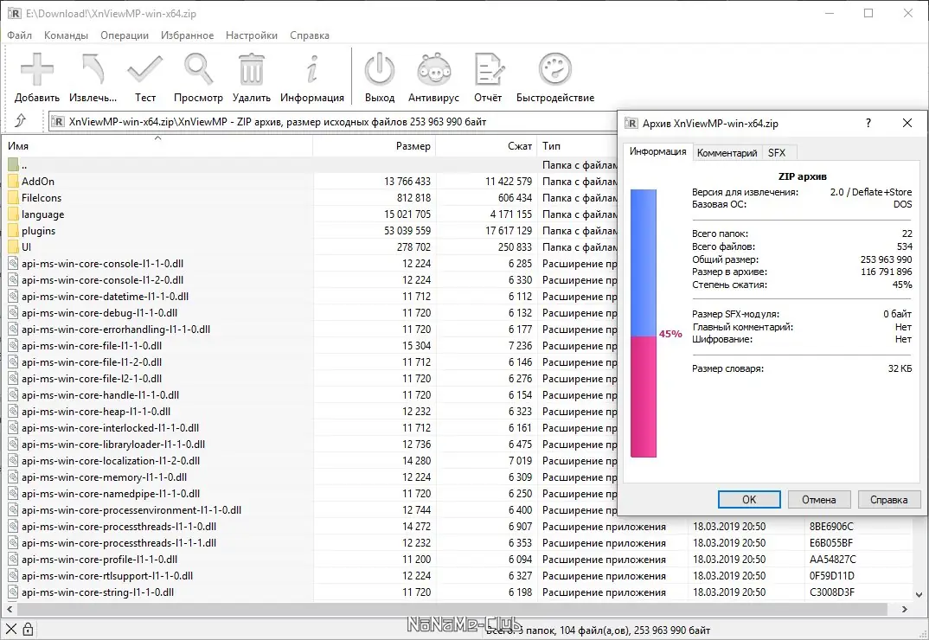The image size is (929, 640).
Task: Click the WinRAR icon in the title bar
Action: tap(14, 13)
